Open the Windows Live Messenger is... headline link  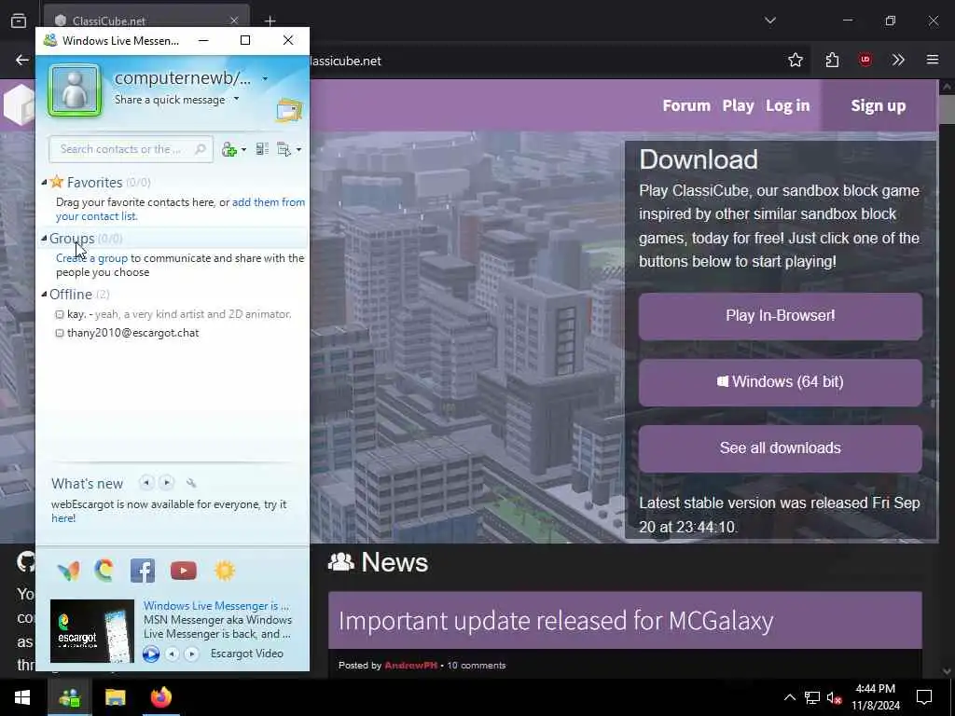coord(216,606)
